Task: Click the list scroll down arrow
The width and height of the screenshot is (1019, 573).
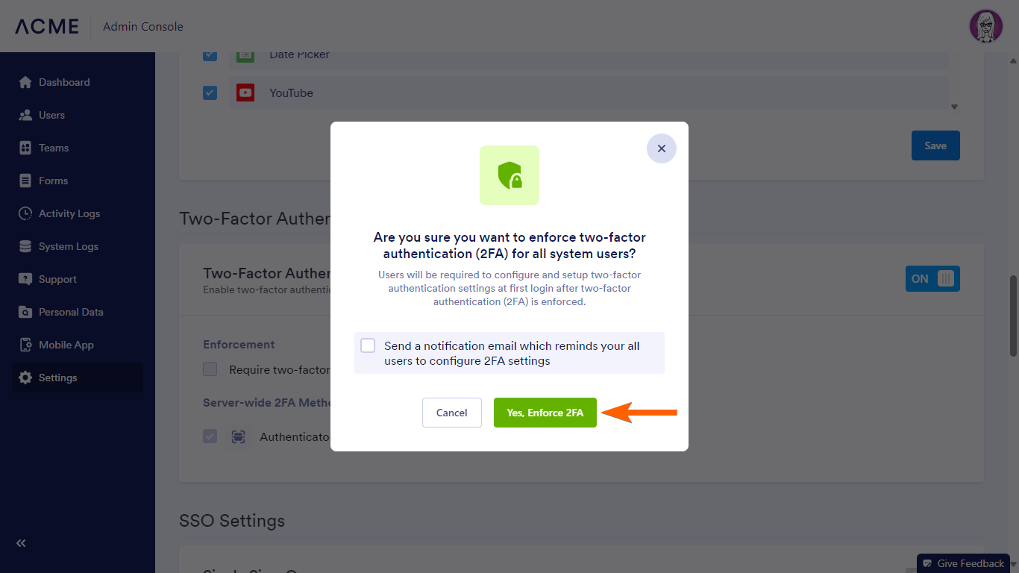Action: pyautogui.click(x=954, y=107)
